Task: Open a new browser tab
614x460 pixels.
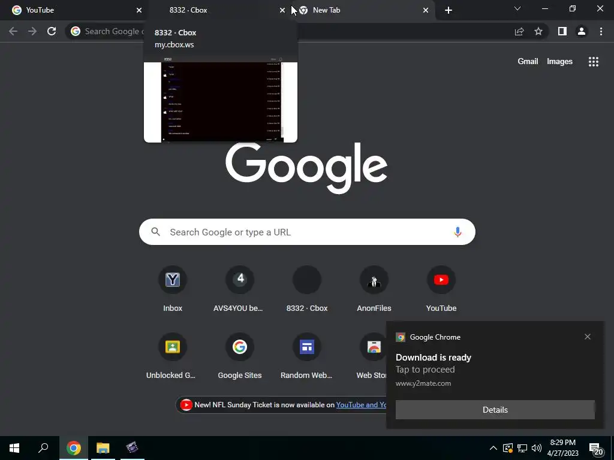Action: 449,10
